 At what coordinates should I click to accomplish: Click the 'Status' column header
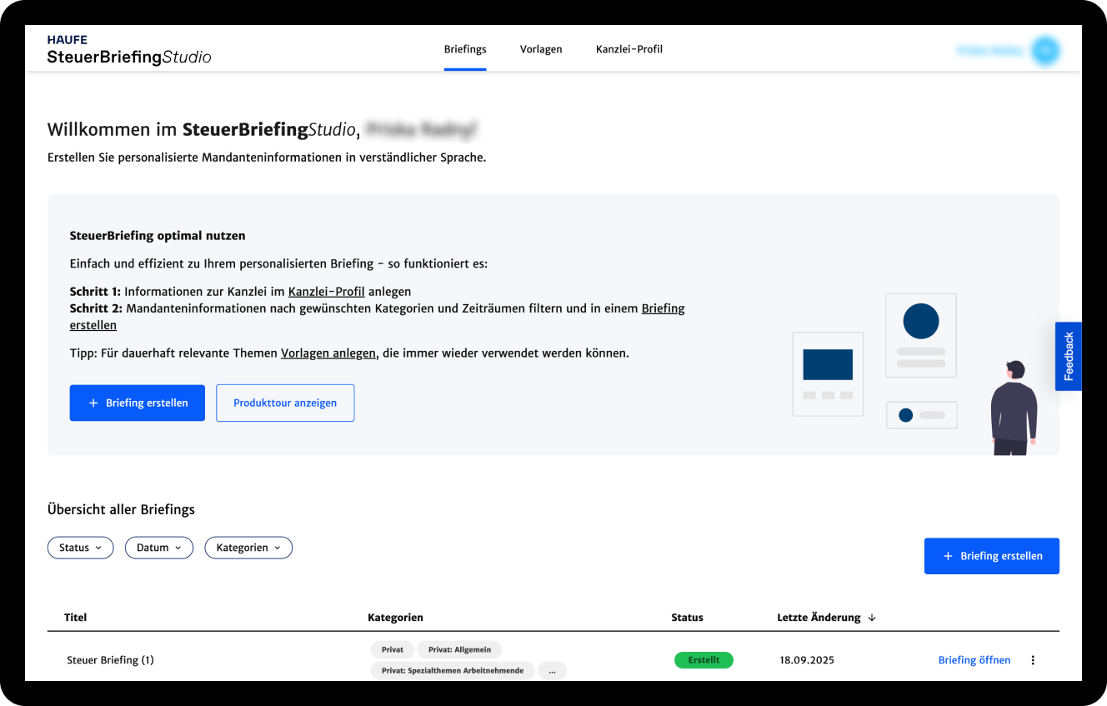tap(687, 618)
